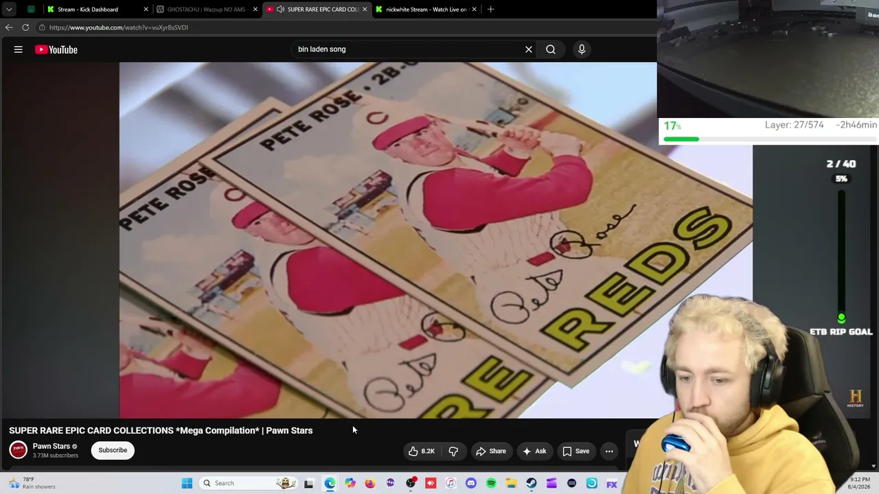The width and height of the screenshot is (879, 494).
Task: Open more actions for the video
Action: [609, 451]
